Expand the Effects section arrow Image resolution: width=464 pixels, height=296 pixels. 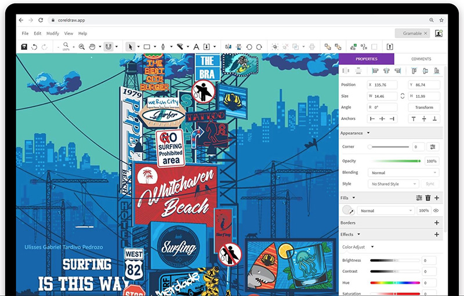point(358,234)
